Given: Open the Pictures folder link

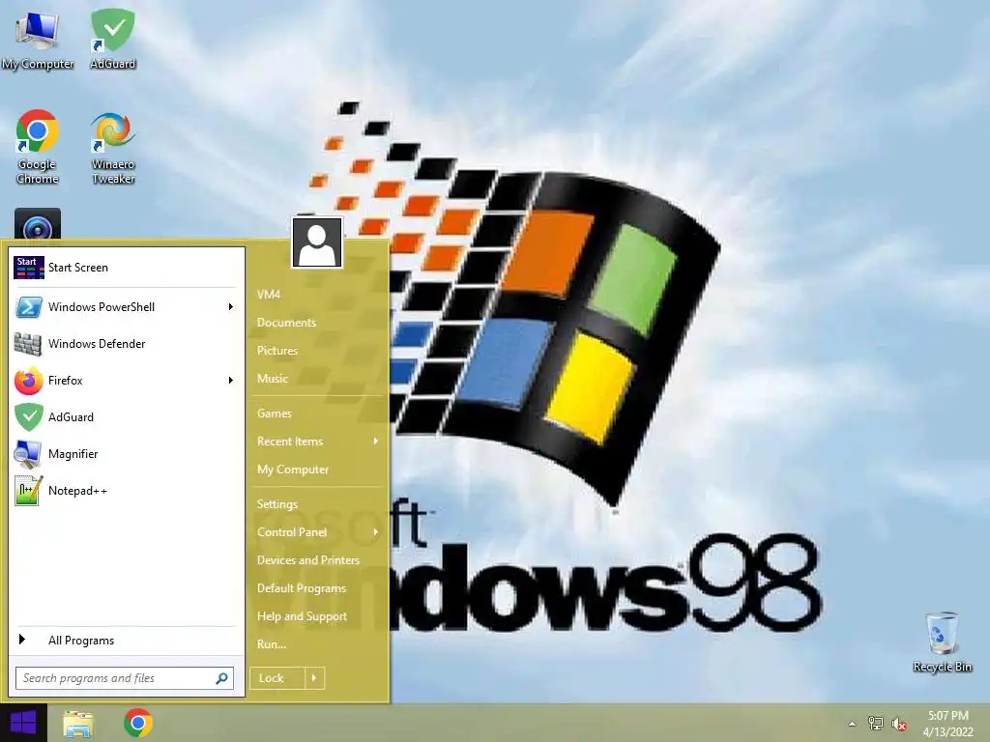Looking at the screenshot, I should tap(277, 351).
